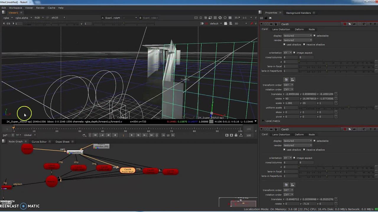This screenshot has width=378, height=212.
Task: Switch to the Dope Sheet tab
Action: click(x=62, y=142)
